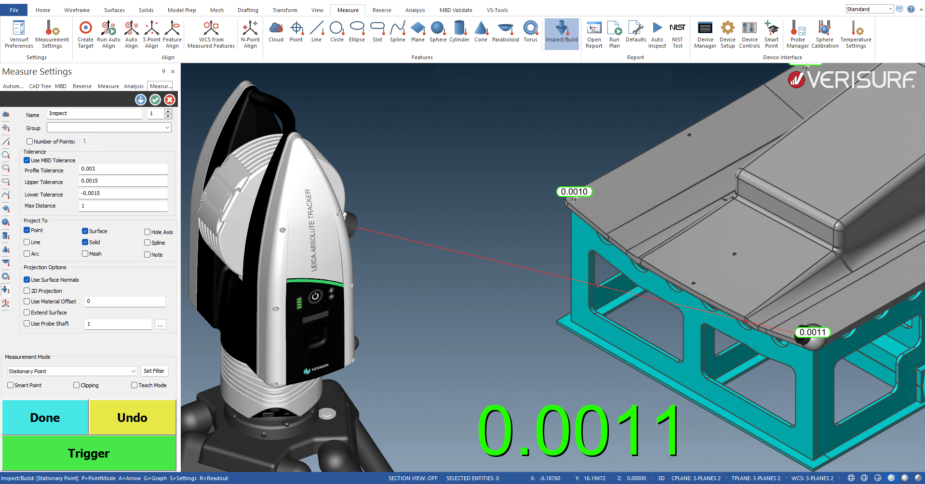Click the 0.0010 deviation callout
Screen dimensions: 925x484
point(574,192)
